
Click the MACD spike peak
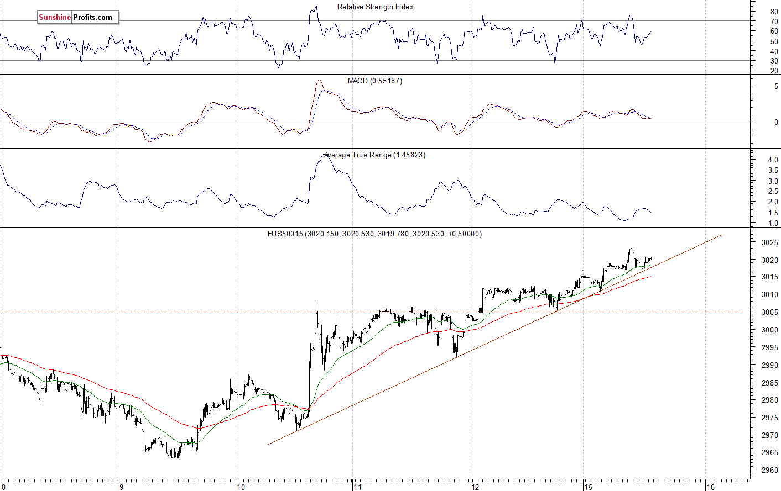319,81
